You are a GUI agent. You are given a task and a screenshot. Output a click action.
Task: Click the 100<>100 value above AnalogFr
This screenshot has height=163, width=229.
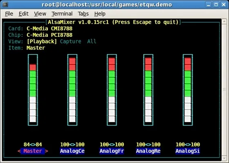pyautogui.click(x=112, y=145)
